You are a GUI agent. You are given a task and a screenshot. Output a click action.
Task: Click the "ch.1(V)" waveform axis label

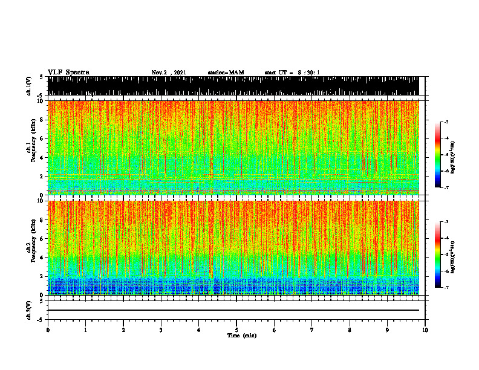(x=29, y=86)
